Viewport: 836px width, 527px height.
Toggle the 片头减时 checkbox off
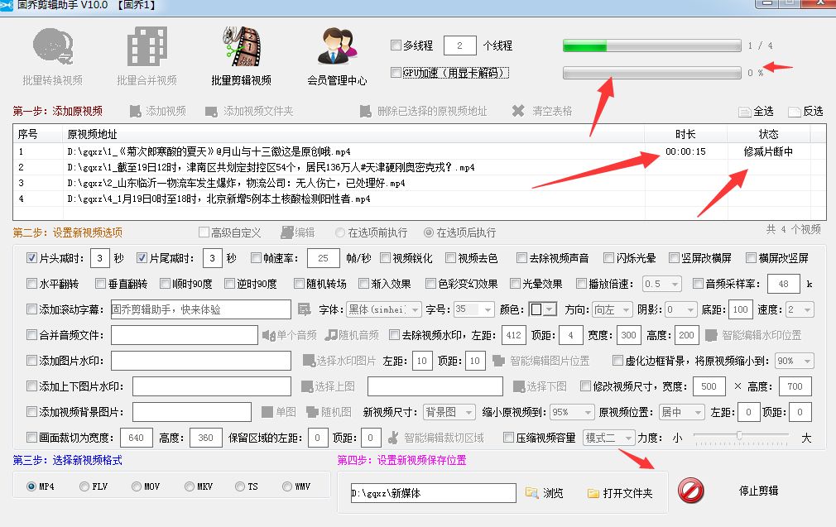pos(32,258)
